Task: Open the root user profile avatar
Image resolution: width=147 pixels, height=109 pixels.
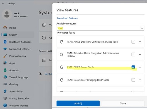Action: (7, 15)
